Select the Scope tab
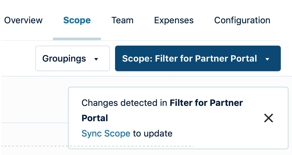Image resolution: width=292 pixels, height=155 pixels. (x=77, y=20)
